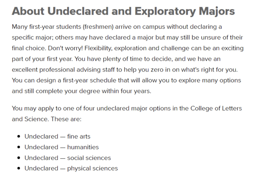The height and width of the screenshot is (177, 254).
Task: Click the Undeclared — social sciences list item
Action: (x=68, y=158)
